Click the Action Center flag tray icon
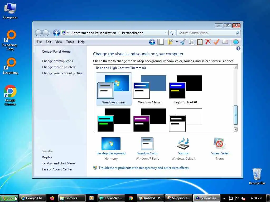 click(237, 198)
